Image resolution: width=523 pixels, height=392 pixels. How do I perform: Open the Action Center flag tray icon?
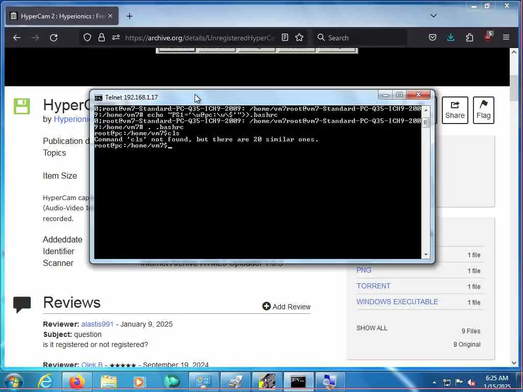[x=459, y=382]
